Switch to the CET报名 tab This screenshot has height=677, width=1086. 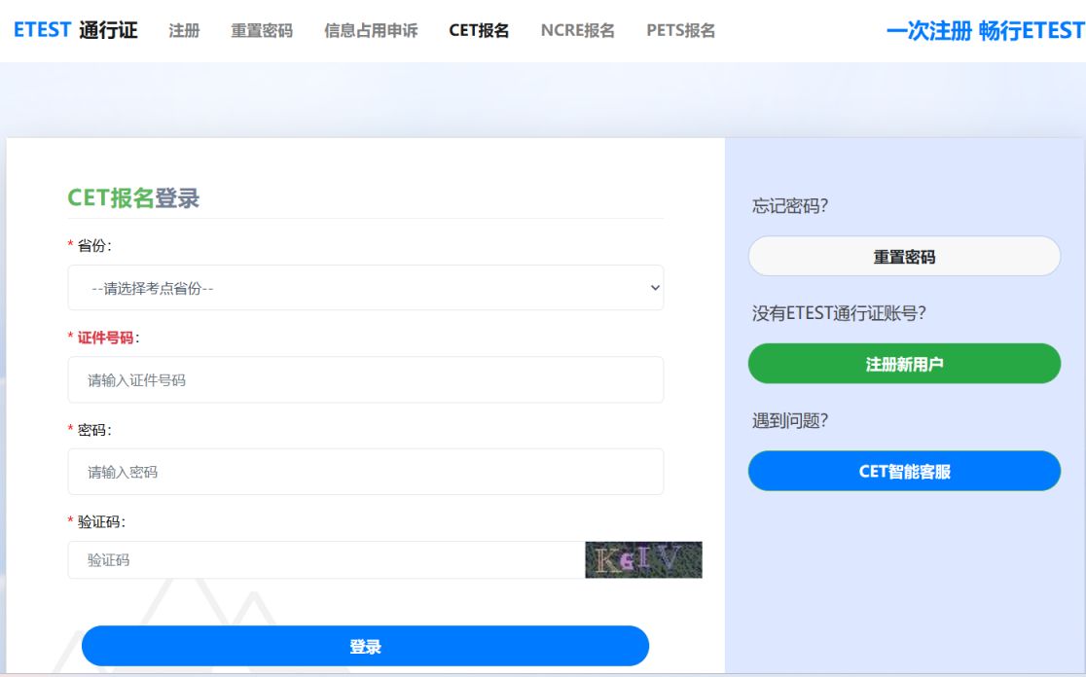[x=477, y=30]
